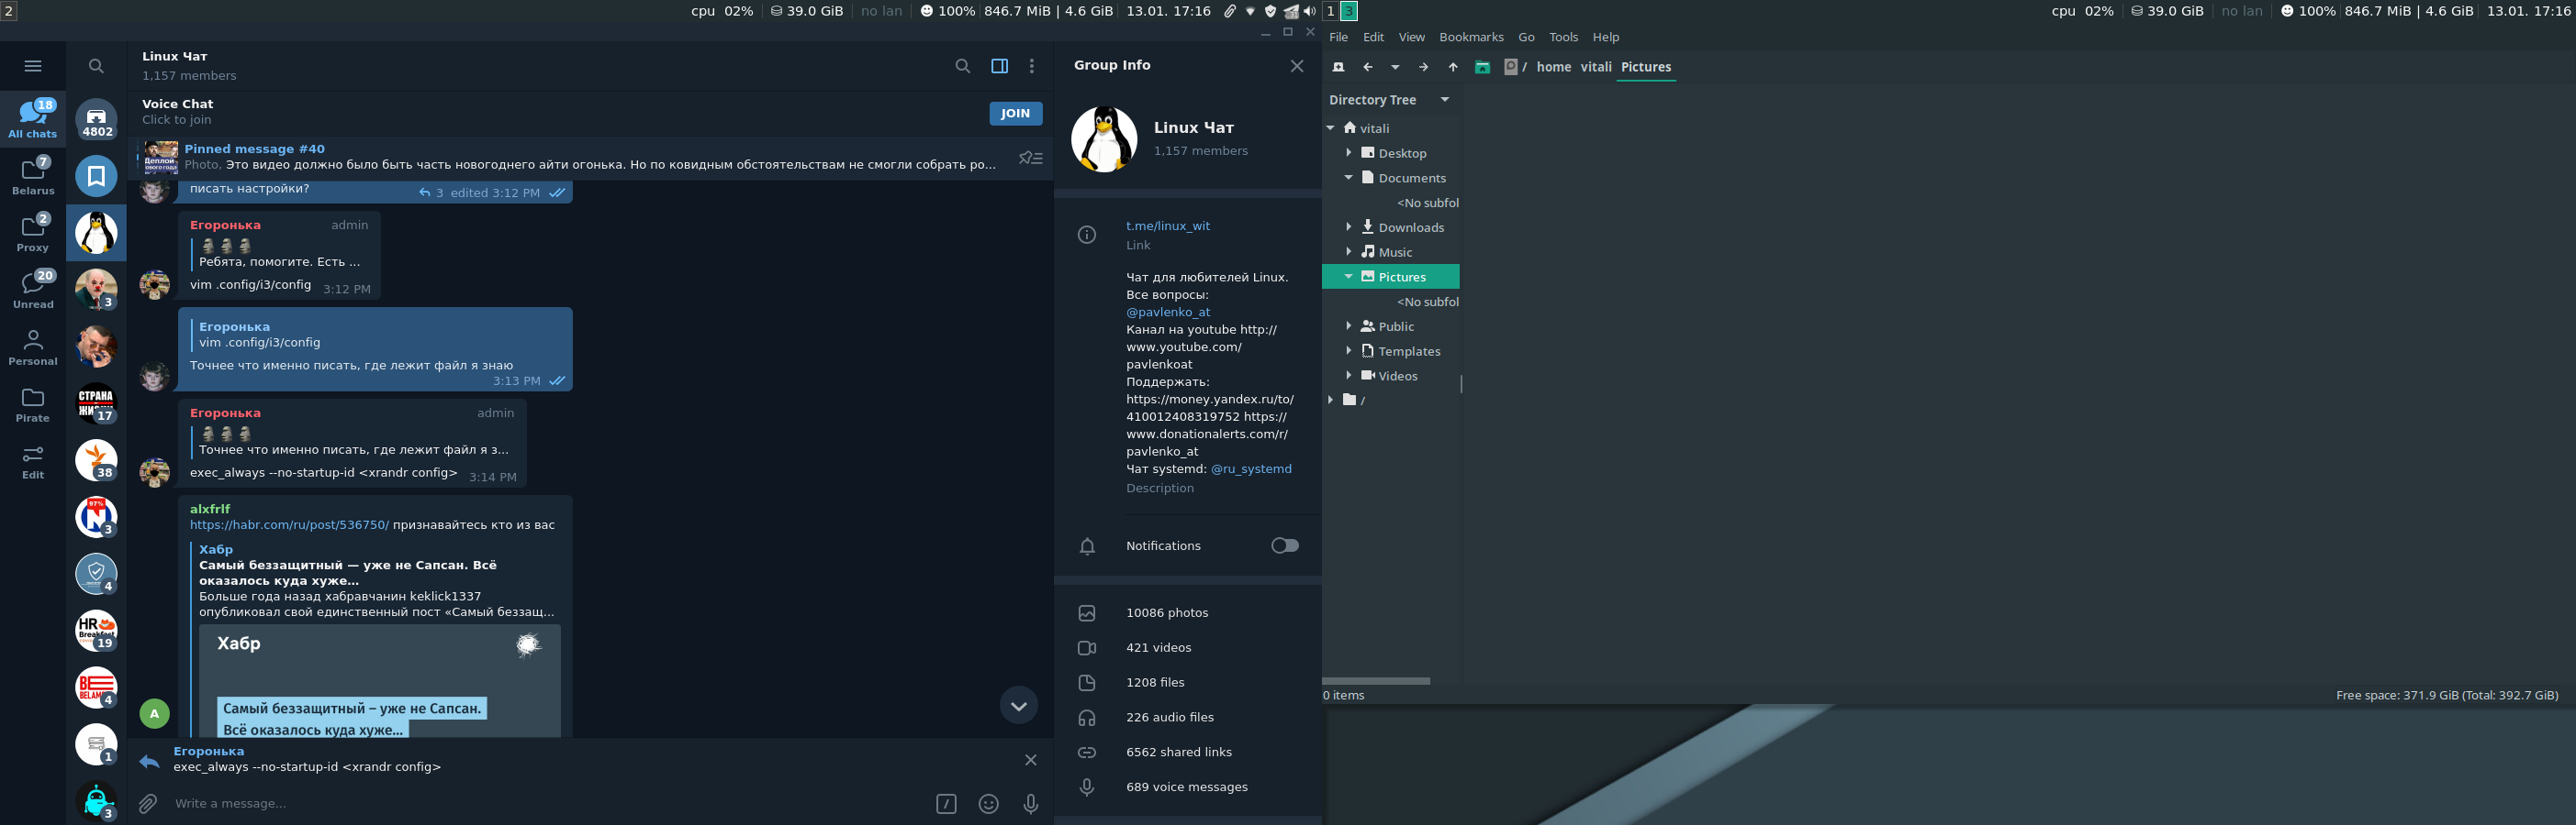Expand Videos folder in tree
This screenshot has width=2576, height=825.
pyautogui.click(x=1348, y=376)
